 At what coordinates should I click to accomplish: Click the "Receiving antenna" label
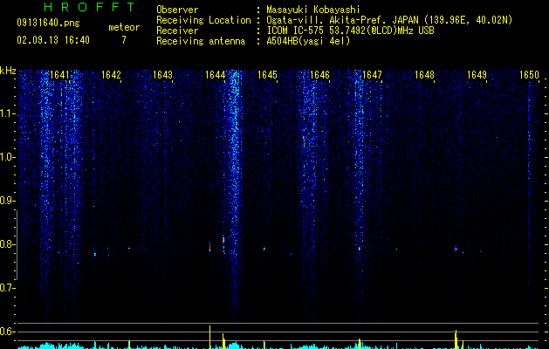pos(201,41)
